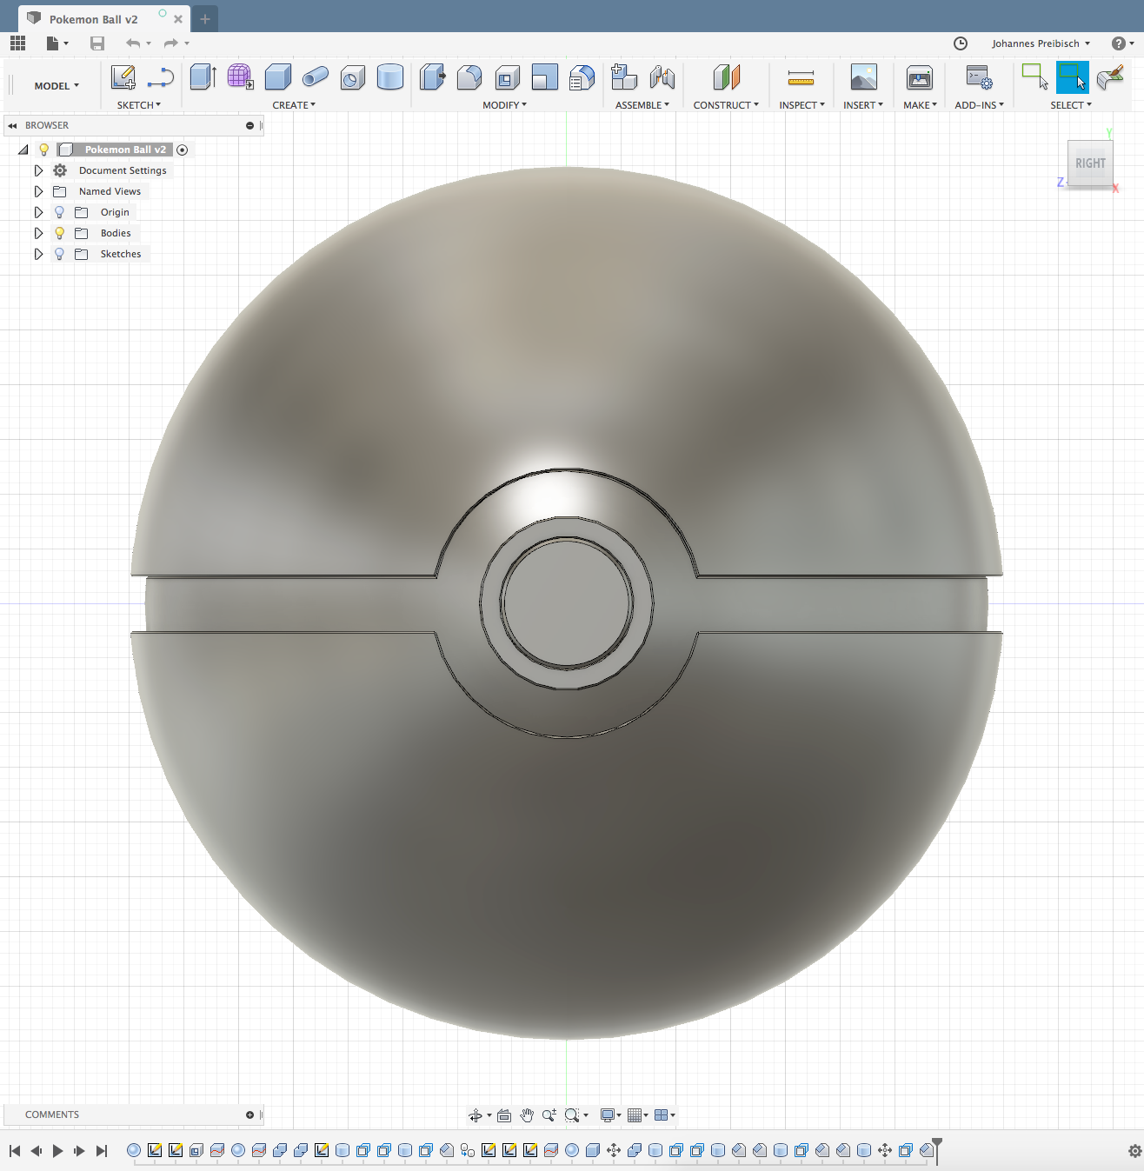Click the Insert image icon
The height and width of the screenshot is (1171, 1144).
(x=863, y=77)
